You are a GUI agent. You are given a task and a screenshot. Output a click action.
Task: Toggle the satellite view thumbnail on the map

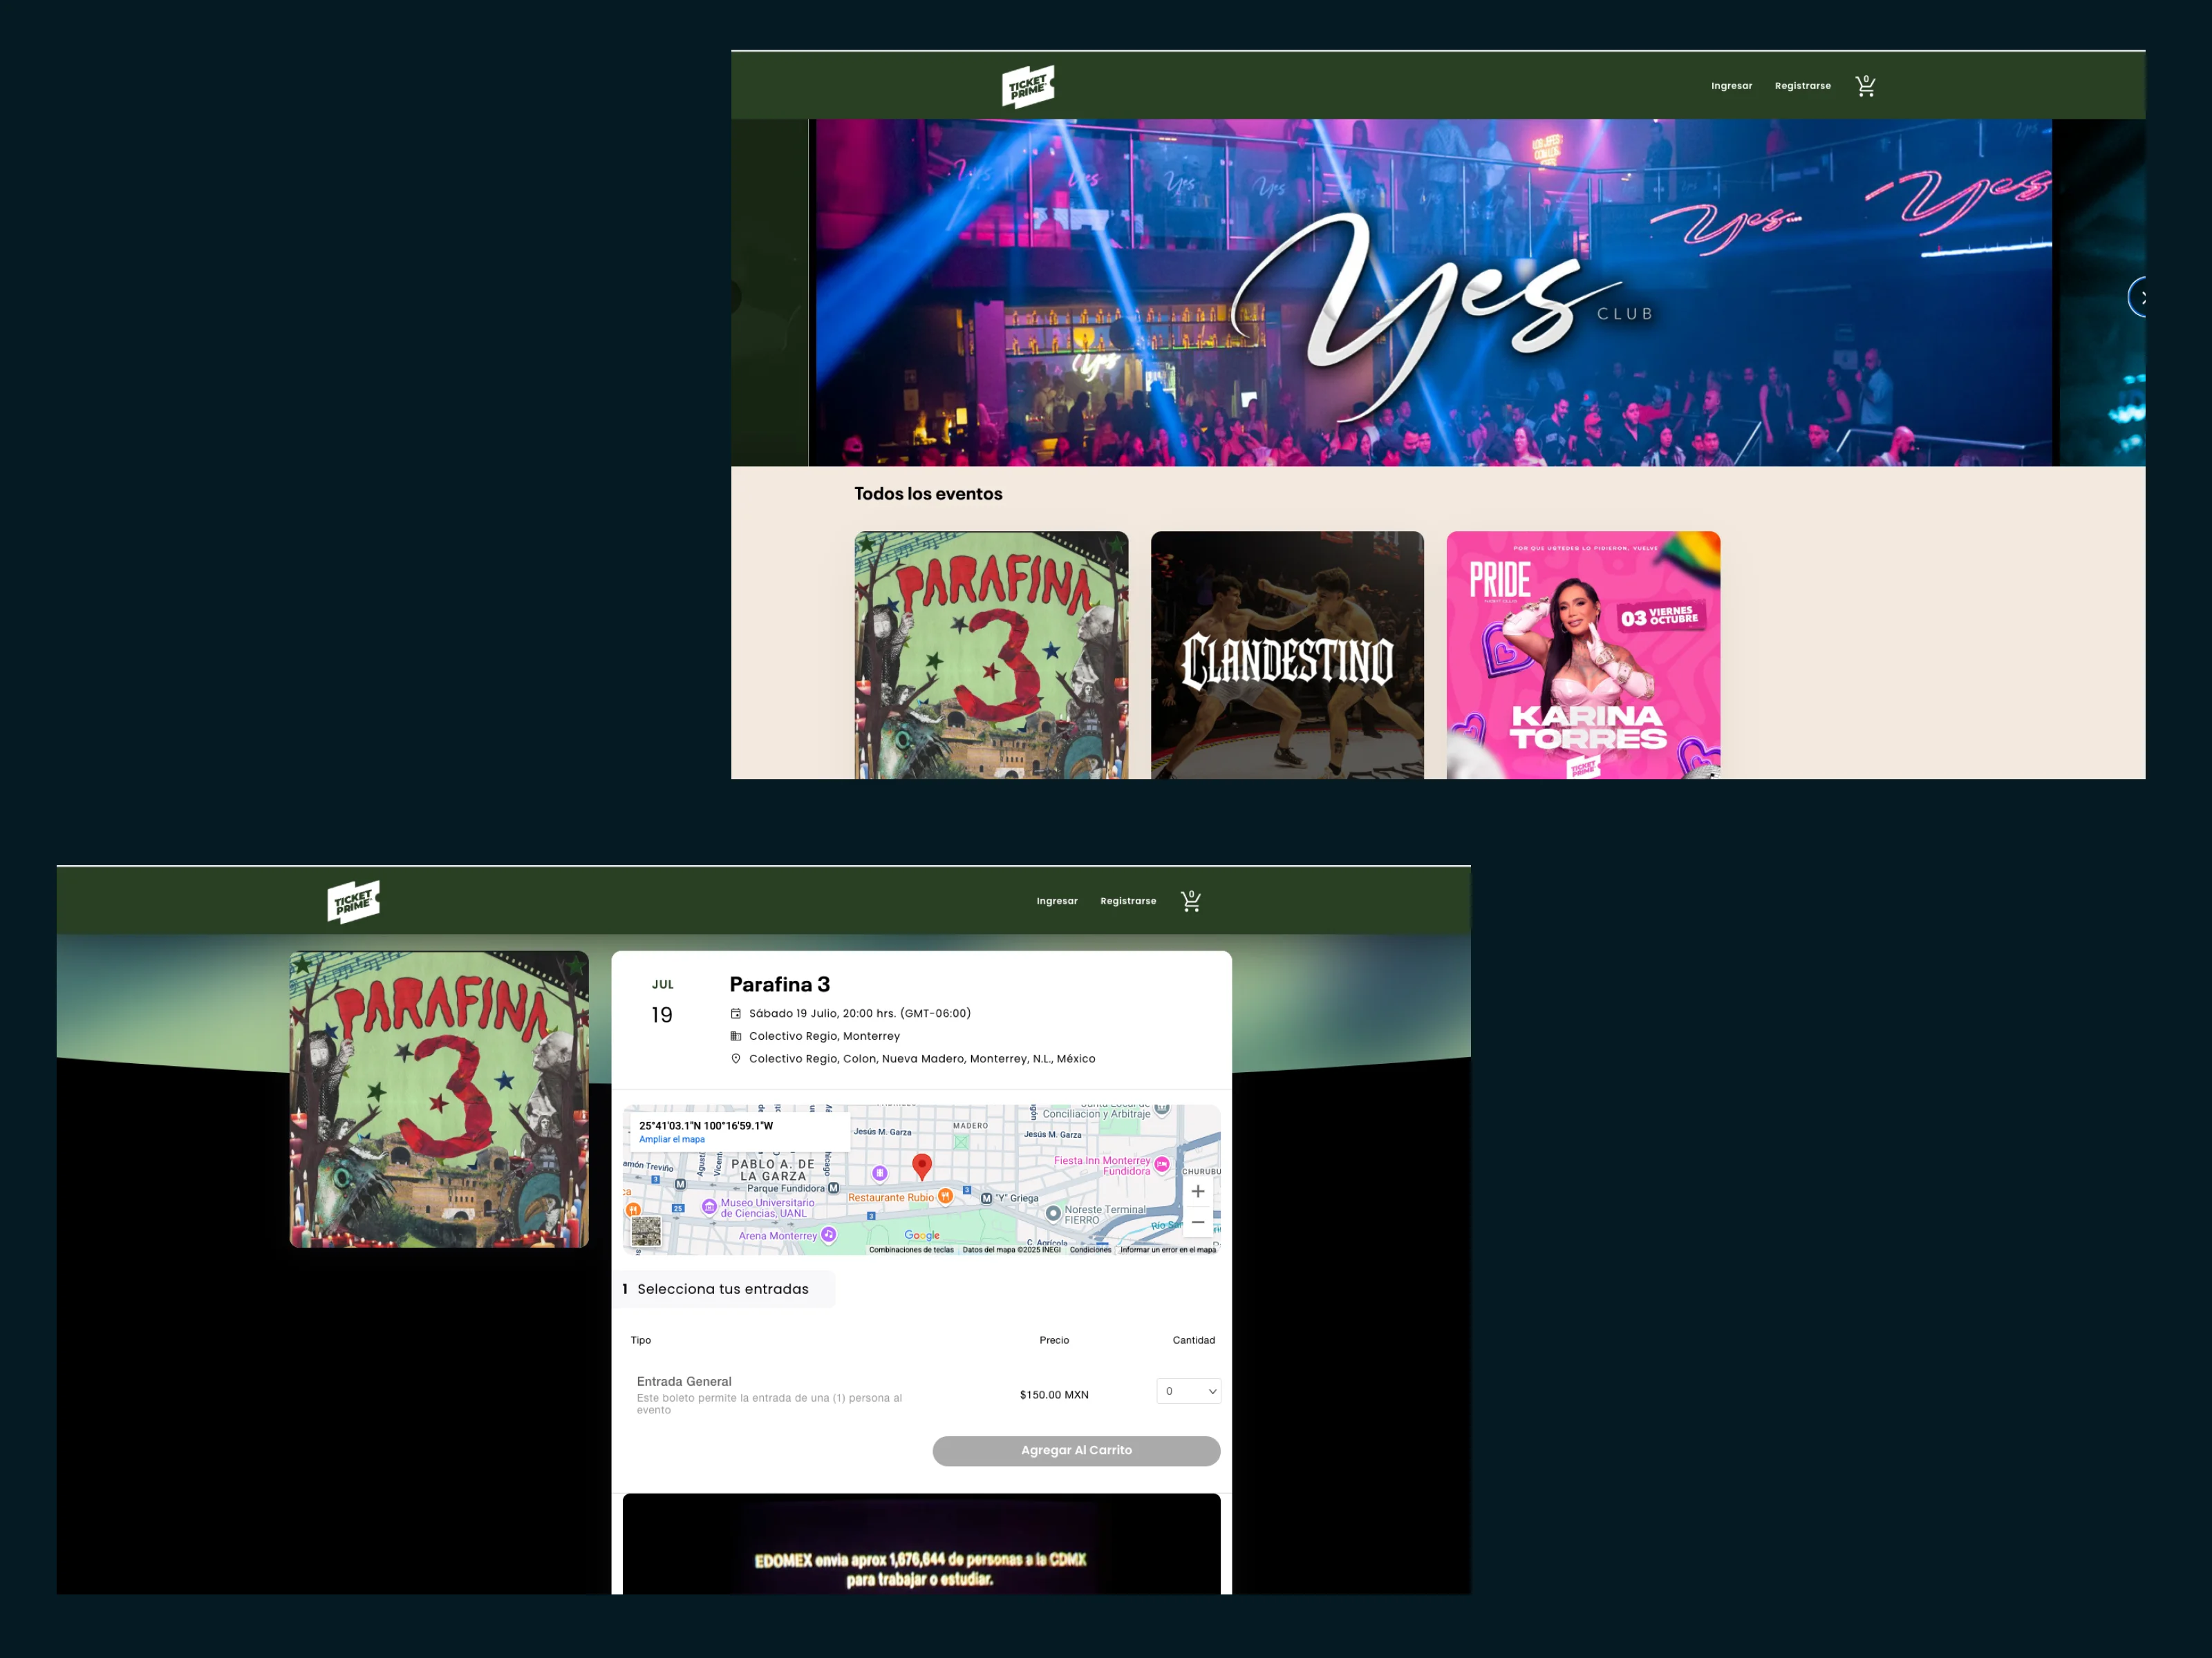646,1230
